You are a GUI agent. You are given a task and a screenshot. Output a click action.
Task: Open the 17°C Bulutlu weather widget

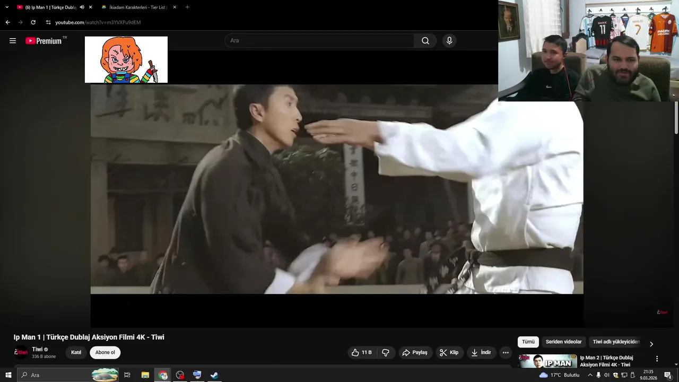point(560,375)
